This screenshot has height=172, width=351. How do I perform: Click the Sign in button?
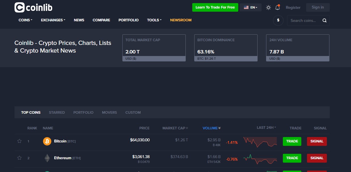318,7
